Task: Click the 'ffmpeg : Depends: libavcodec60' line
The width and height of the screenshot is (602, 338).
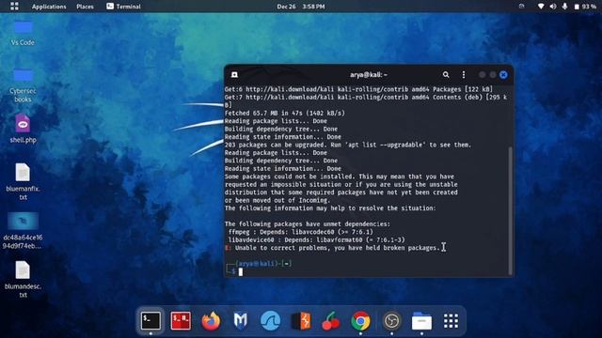Action: point(301,232)
